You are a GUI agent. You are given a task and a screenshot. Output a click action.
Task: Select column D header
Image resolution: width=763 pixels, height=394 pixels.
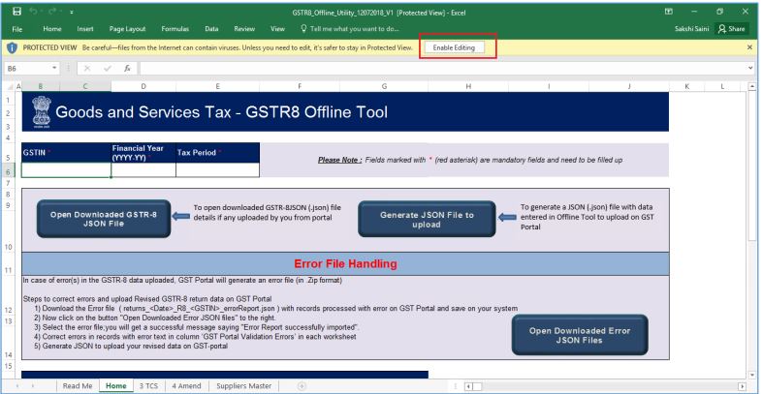[143, 86]
